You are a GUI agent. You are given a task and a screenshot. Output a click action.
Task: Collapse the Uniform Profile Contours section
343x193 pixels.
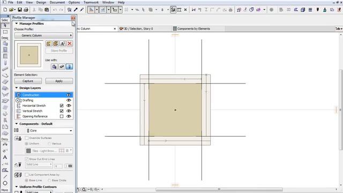(x=17, y=187)
